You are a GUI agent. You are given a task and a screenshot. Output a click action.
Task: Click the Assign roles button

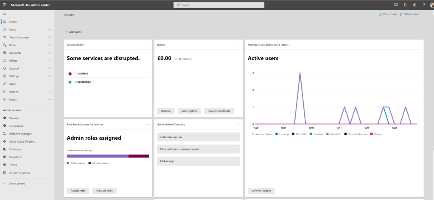78,191
